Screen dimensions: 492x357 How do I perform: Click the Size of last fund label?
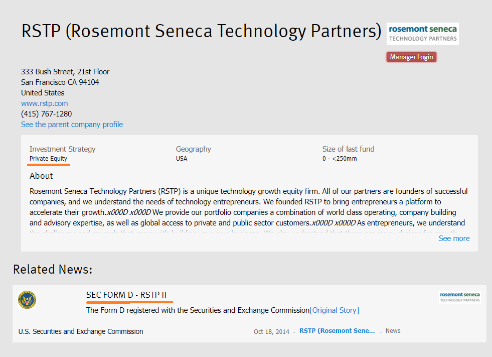tap(348, 149)
